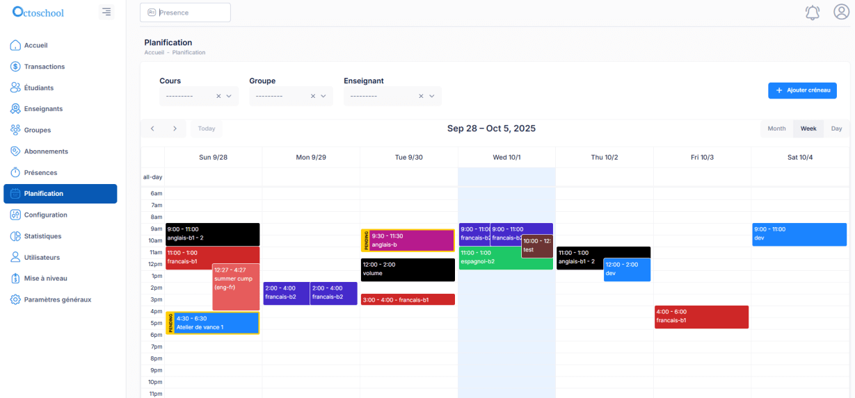
Task: Click the Abonnements tag icon
Action: coord(15,151)
